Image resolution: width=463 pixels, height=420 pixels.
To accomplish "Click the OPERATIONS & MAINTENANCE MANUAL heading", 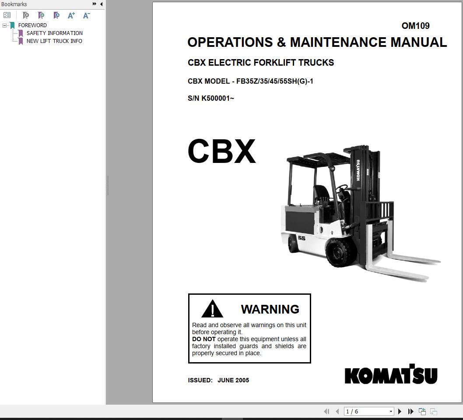I will click(x=317, y=42).
